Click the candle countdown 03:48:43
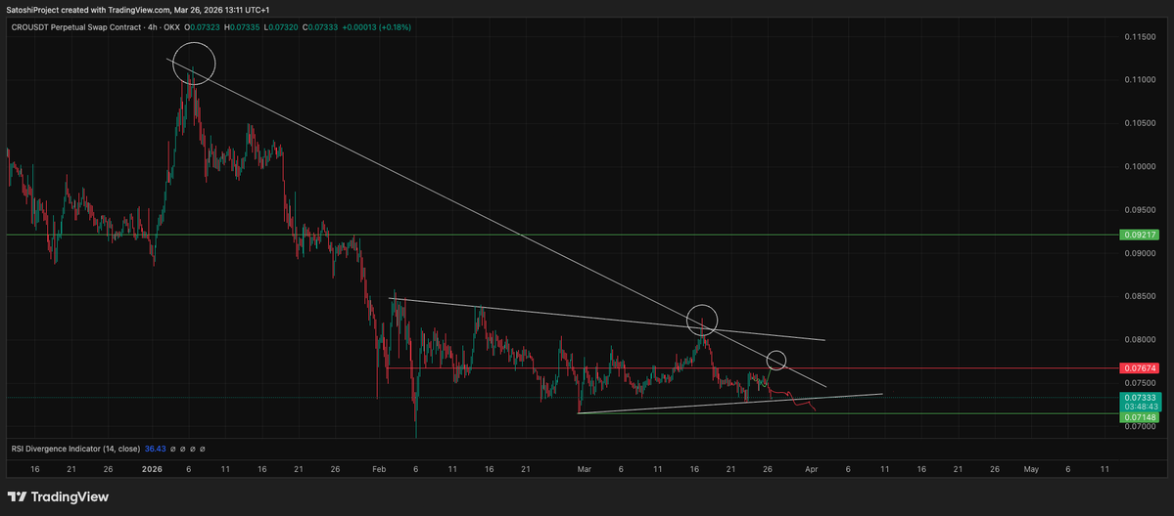The width and height of the screenshot is (1174, 516). 1139,407
